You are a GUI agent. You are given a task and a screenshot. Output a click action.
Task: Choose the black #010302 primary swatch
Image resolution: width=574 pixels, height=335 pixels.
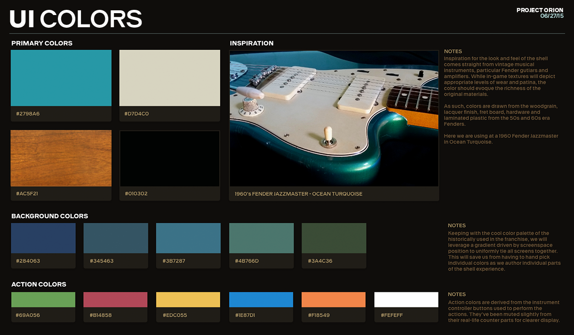(169, 158)
